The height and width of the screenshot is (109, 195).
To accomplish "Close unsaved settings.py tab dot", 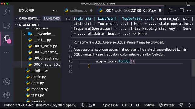I will 91,11.
